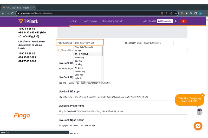Choose Bình Dương from the list
Image resolution: width=208 pixels, height=138 pixels.
(x=88, y=71)
